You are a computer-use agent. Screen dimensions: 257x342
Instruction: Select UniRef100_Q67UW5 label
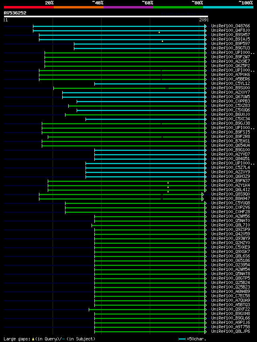pos(230,97)
